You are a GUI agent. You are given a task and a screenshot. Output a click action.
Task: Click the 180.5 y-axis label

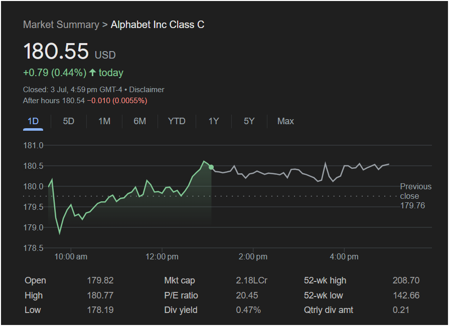pyautogui.click(x=33, y=166)
